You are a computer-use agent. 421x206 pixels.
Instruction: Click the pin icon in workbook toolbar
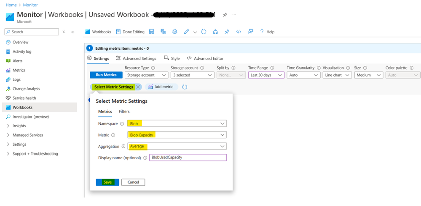227,32
